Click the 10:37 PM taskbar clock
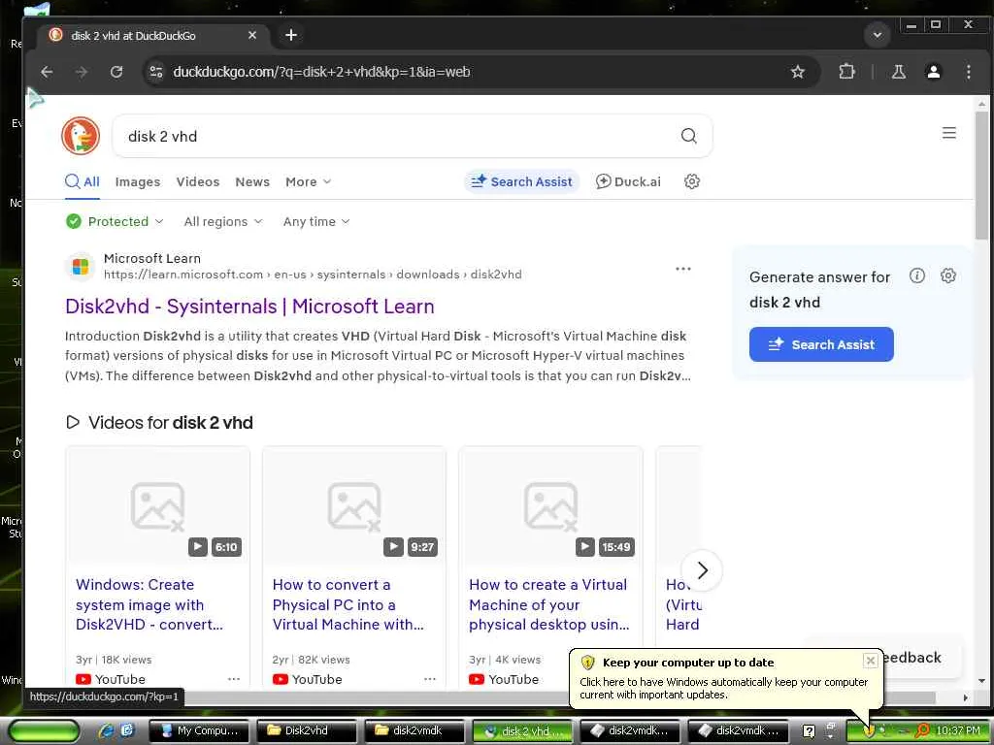The width and height of the screenshot is (994, 745). click(958, 730)
